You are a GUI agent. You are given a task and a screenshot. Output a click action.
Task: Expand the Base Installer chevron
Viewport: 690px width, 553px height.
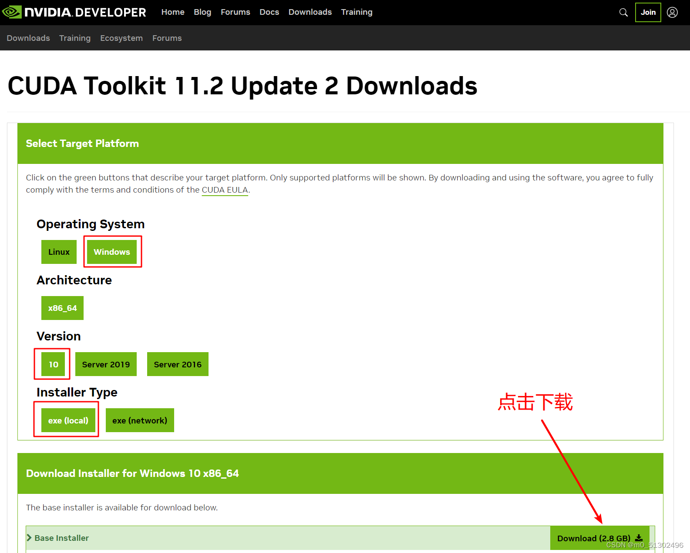[29, 538]
